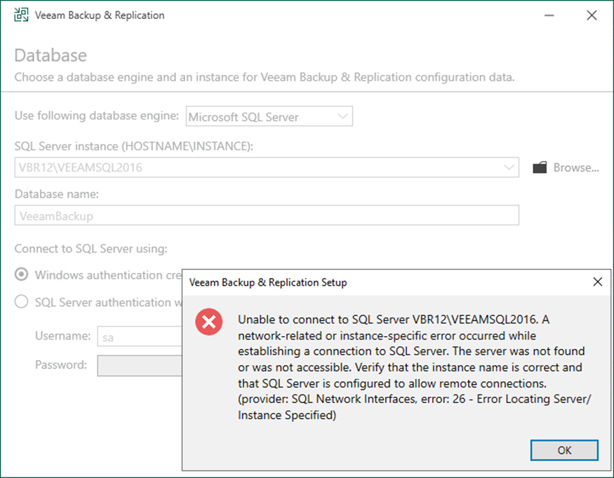Dismiss the error dialog with OK
Image resolution: width=614 pixels, height=478 pixels.
coord(564,450)
